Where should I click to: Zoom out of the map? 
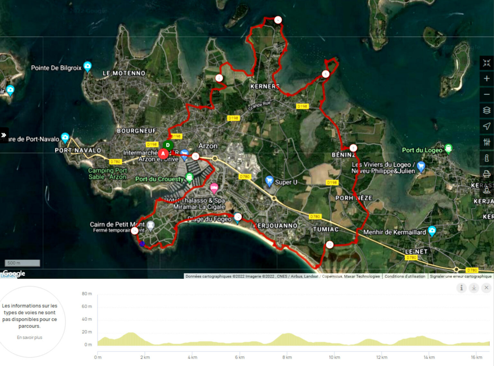click(486, 94)
